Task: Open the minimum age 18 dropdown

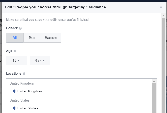Action: click(16, 60)
